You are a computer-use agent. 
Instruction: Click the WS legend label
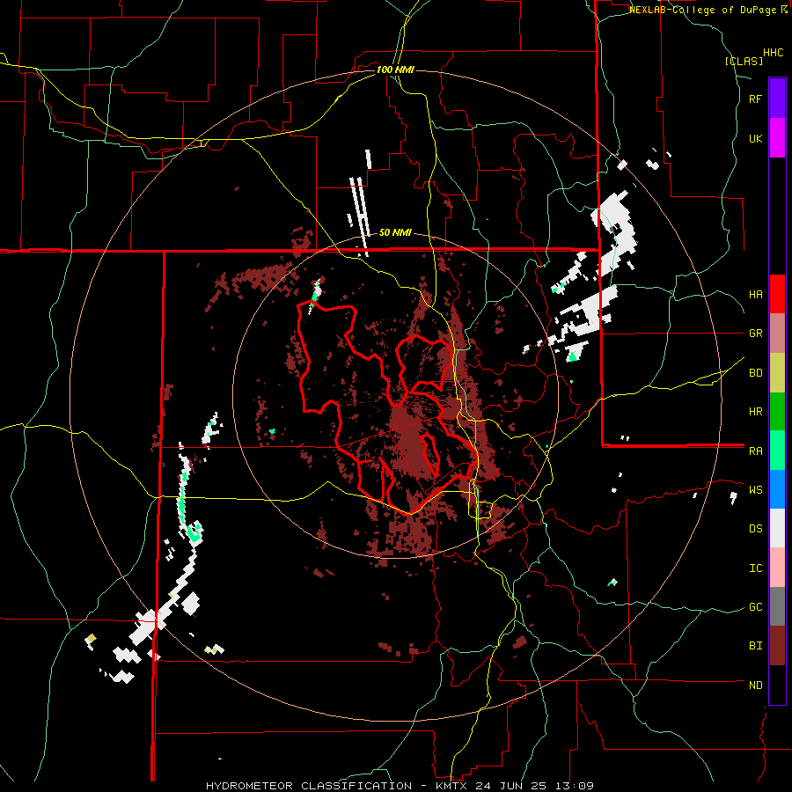(755, 490)
